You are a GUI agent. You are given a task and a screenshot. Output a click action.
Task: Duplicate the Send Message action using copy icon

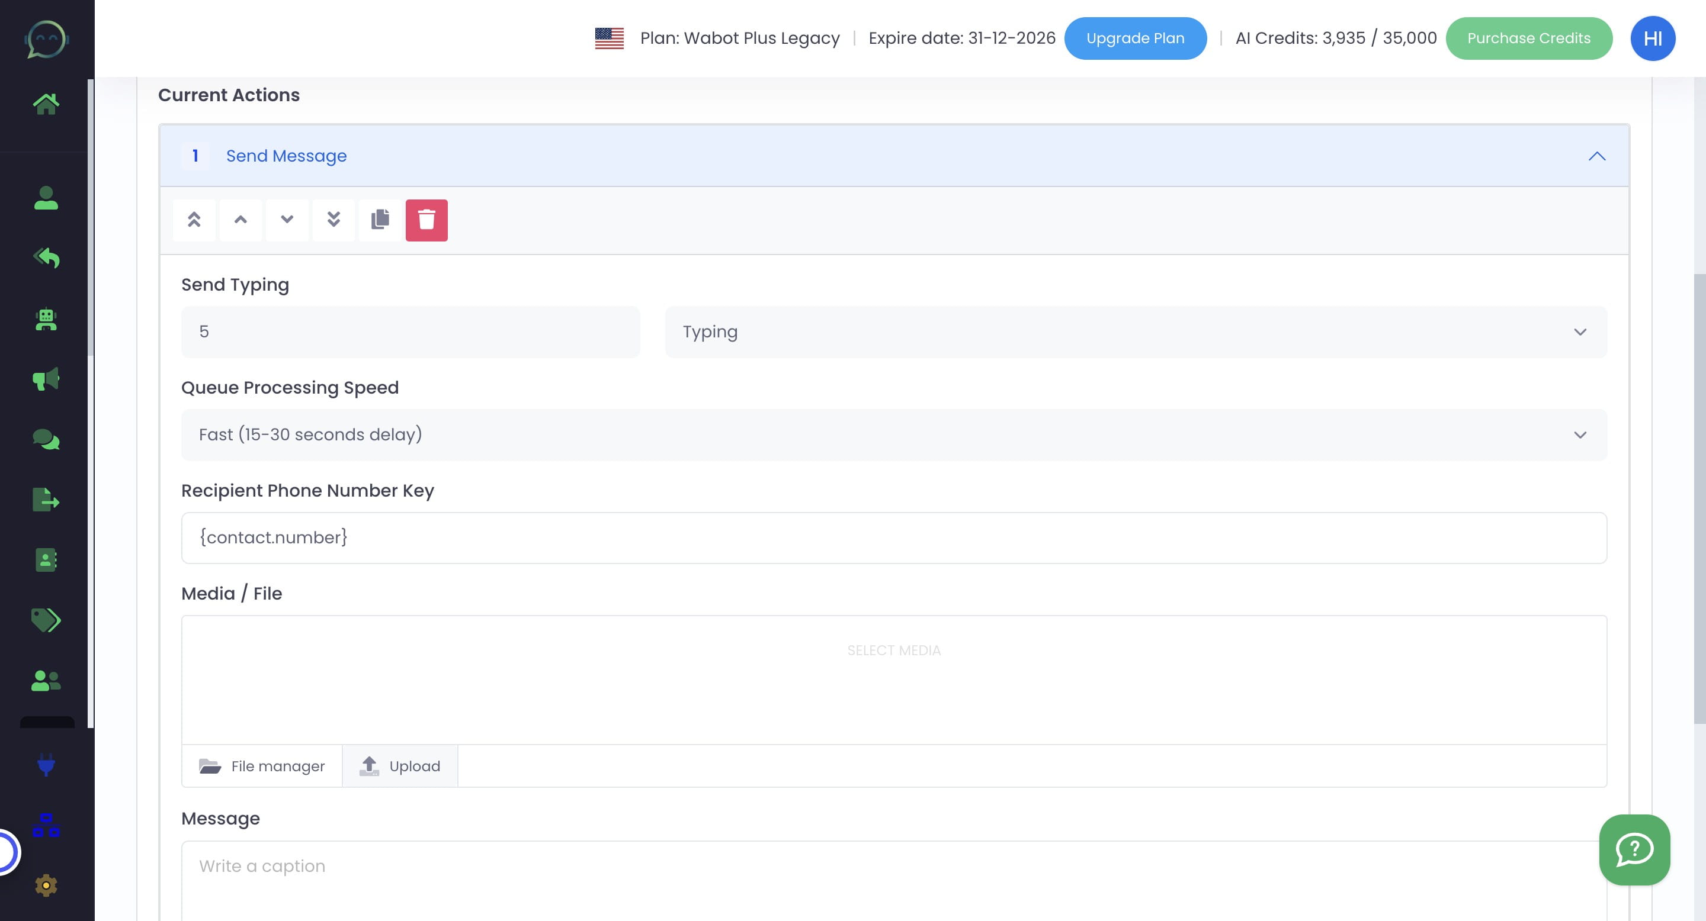coord(380,220)
